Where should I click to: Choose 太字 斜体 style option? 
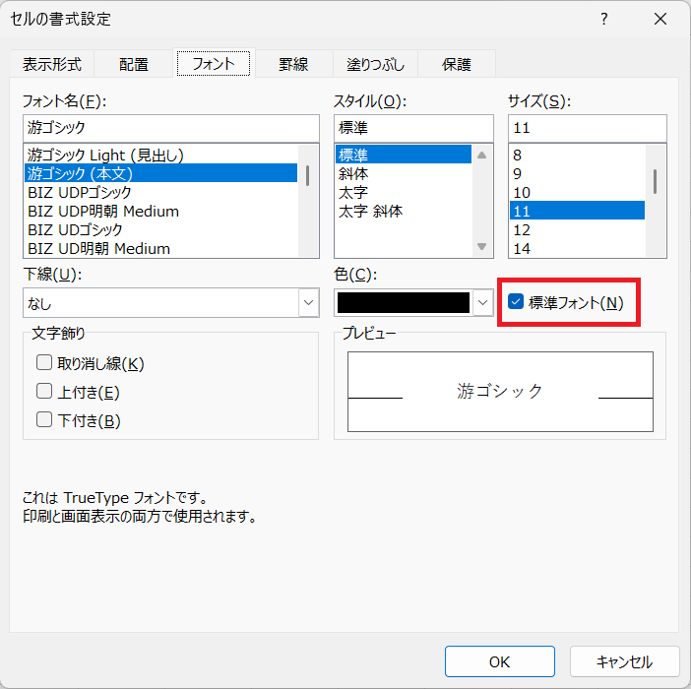[x=370, y=211]
